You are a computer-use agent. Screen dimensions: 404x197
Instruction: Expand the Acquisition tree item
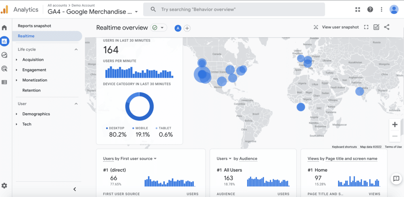click(x=17, y=60)
